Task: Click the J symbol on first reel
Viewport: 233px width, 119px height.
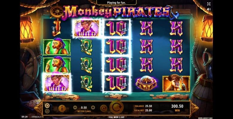Action: (56, 28)
